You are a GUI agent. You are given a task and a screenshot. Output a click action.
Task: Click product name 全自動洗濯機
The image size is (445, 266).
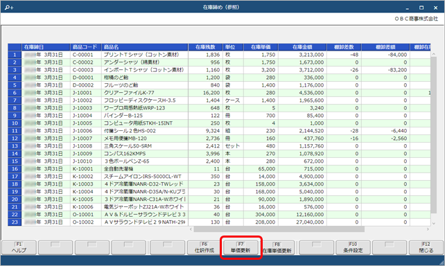click(x=119, y=169)
